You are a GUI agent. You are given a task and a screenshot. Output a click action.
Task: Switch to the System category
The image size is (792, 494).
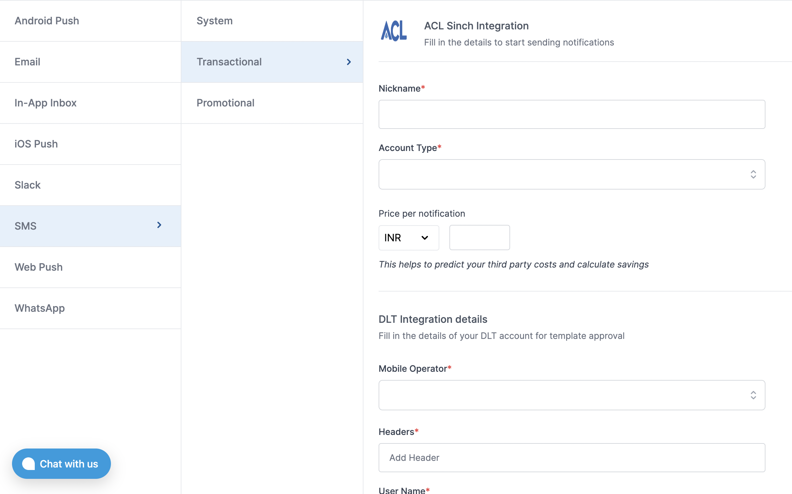[214, 21]
